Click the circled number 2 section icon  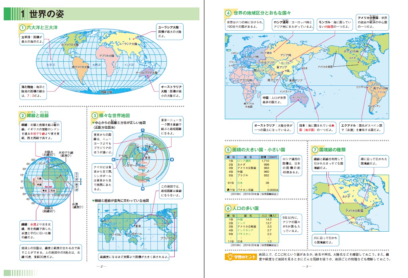22,115
